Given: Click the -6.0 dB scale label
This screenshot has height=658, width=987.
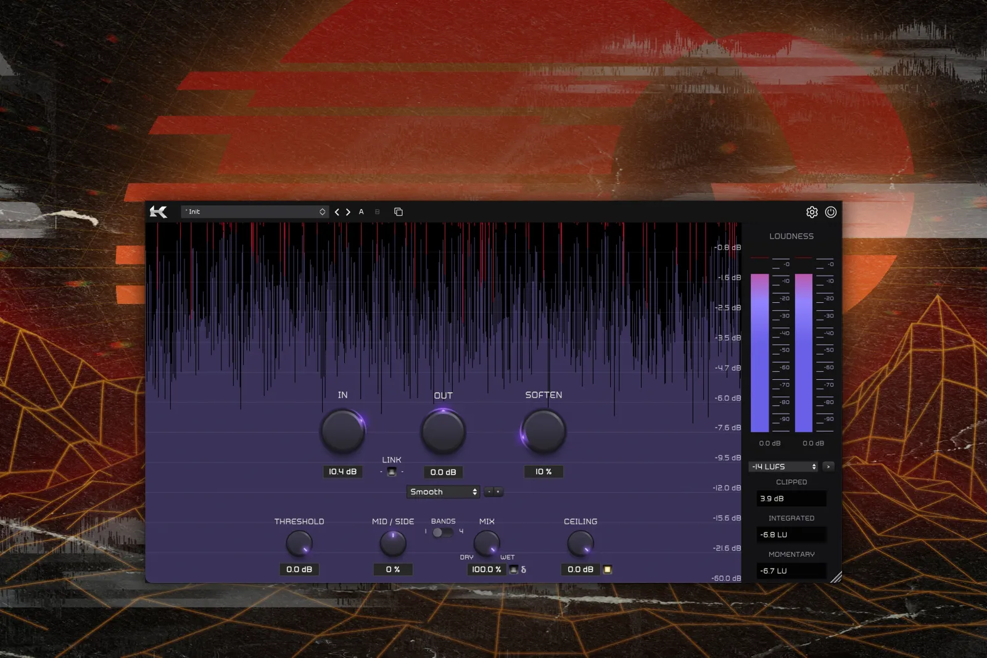Looking at the screenshot, I should [x=728, y=398].
